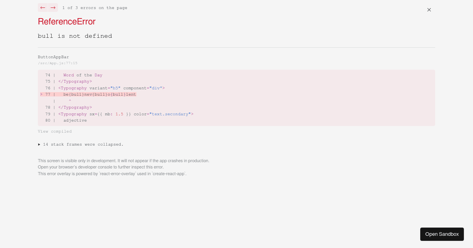Navigate to the next error with right arrow
Image resolution: width=473 pixels, height=248 pixels.
(x=53, y=7)
